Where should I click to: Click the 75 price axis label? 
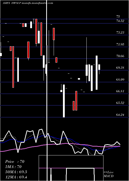coord(118,17)
